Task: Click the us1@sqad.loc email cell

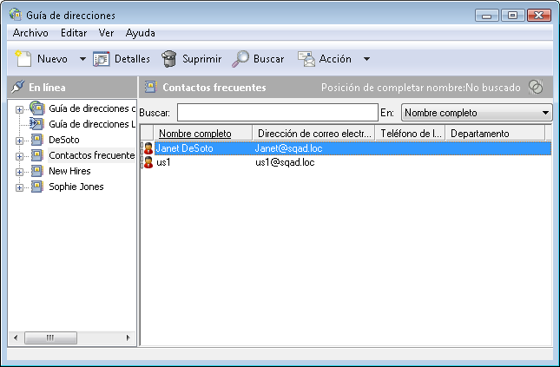Action: point(285,162)
